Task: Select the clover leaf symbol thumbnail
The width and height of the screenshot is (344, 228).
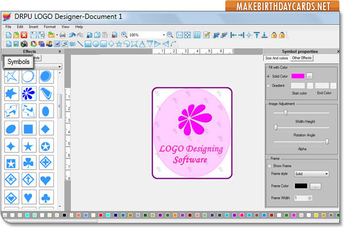Action: coord(29,163)
